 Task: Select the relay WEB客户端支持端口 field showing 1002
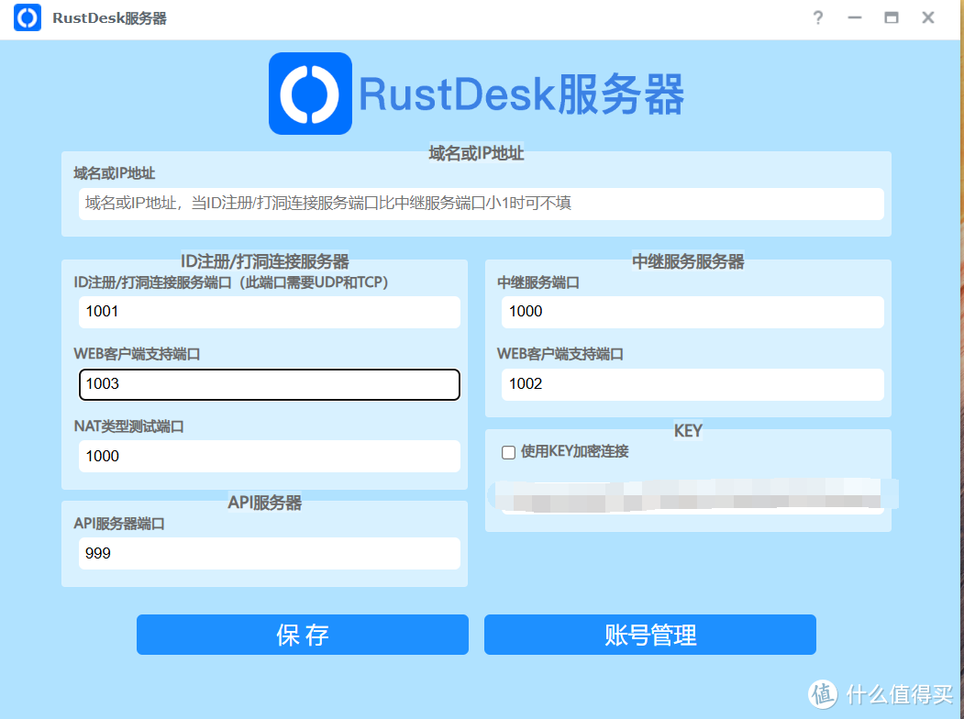[x=693, y=384]
